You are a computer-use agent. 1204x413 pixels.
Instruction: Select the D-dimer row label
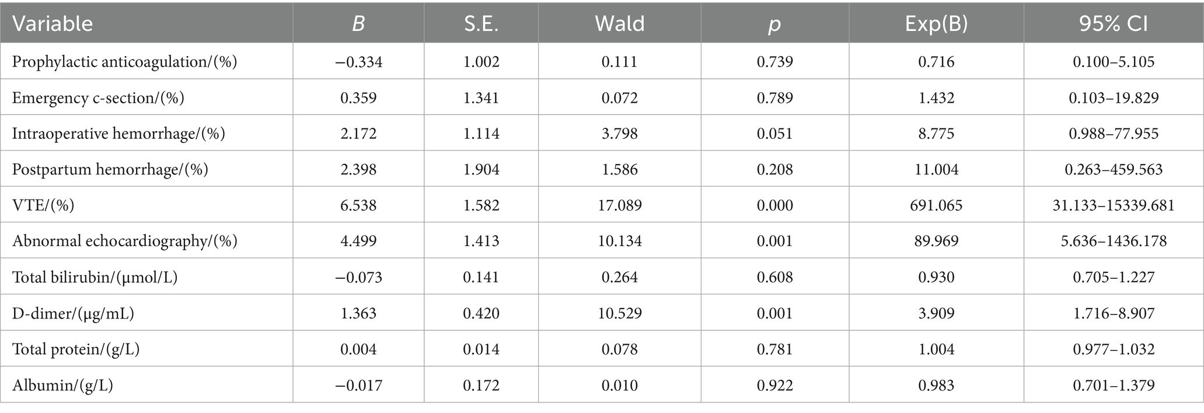[73, 313]
